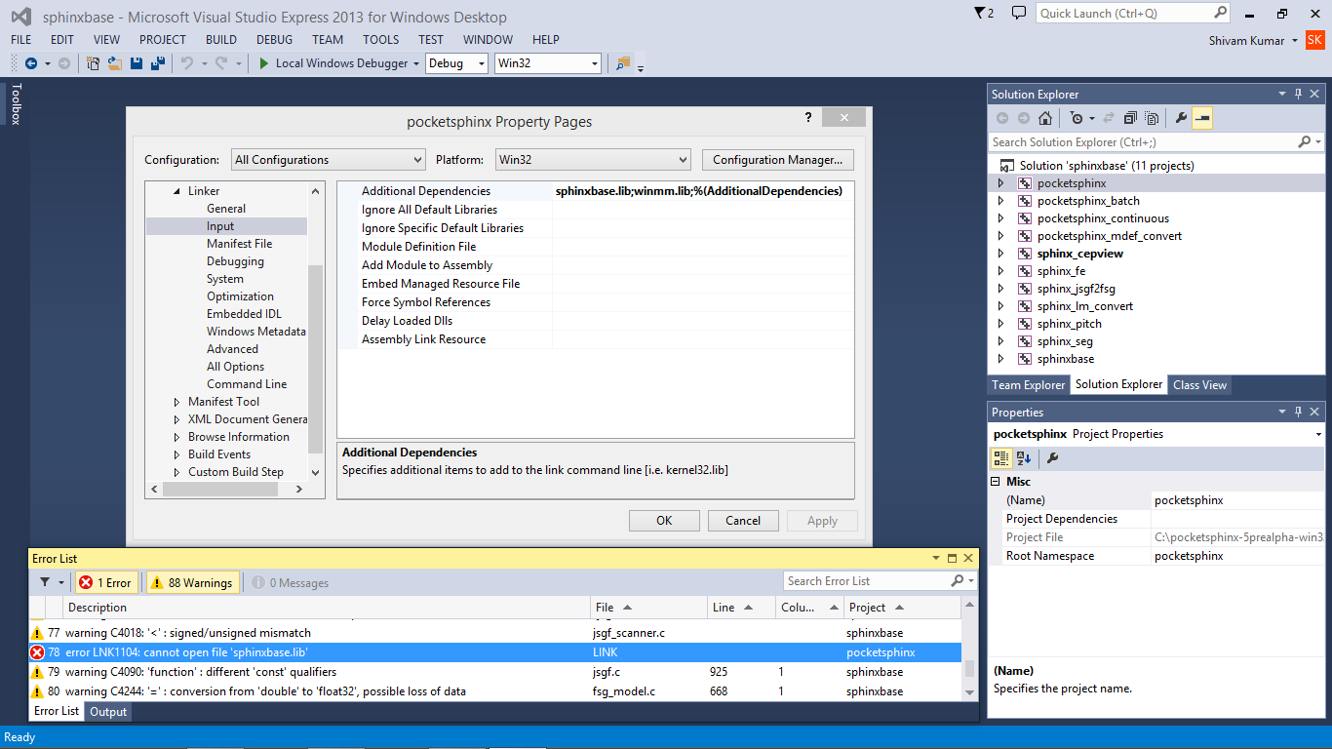Click the Find in Files toolbar icon
The height and width of the screenshot is (749, 1332).
pos(622,63)
